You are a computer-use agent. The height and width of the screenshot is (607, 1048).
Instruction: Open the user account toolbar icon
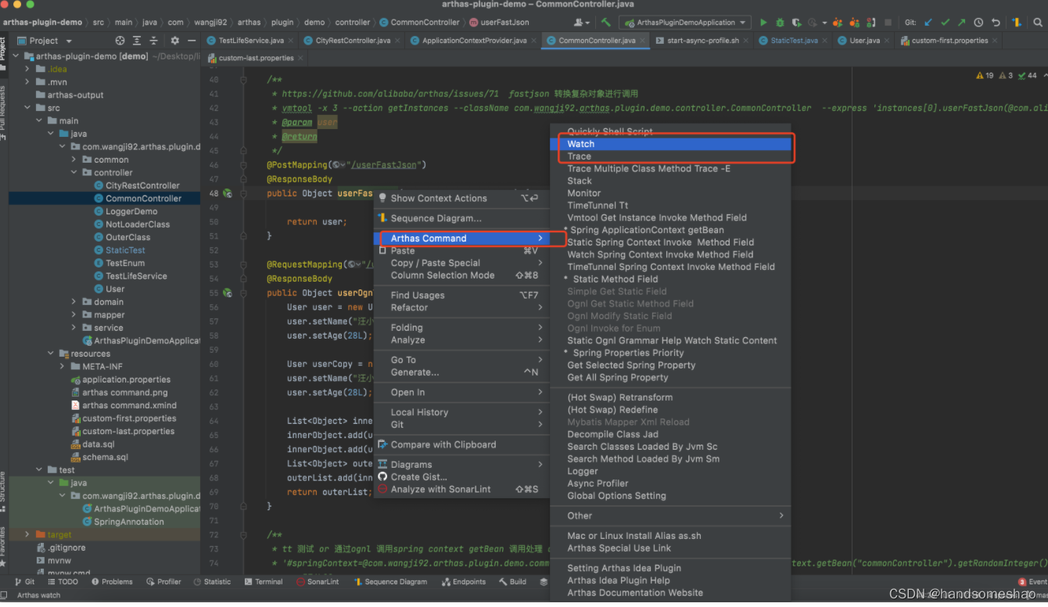[x=580, y=23]
